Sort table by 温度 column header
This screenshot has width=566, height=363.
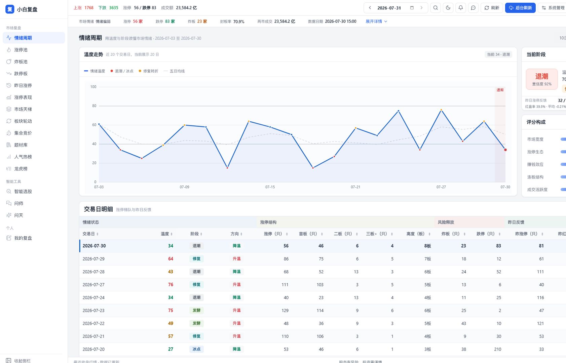(x=166, y=234)
